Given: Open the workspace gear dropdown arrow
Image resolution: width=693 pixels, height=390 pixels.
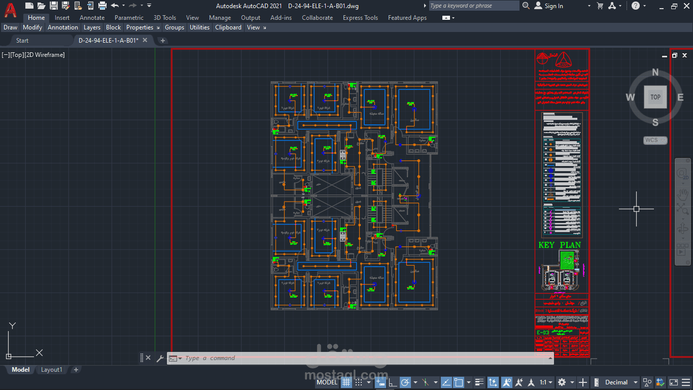Looking at the screenshot, I should coord(572,382).
